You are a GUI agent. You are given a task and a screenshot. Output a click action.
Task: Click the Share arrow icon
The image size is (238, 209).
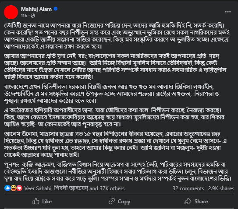188,201
